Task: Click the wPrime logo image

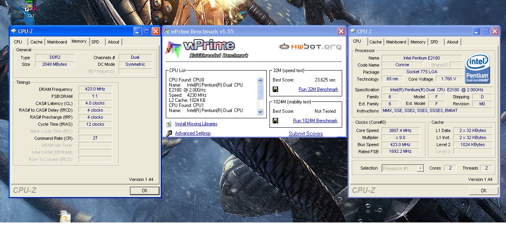Action: [x=207, y=49]
